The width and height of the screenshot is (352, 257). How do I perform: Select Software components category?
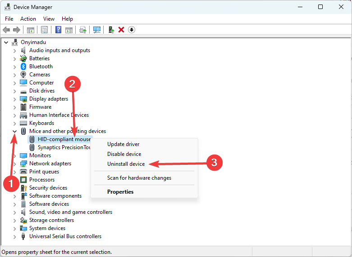coord(55,196)
